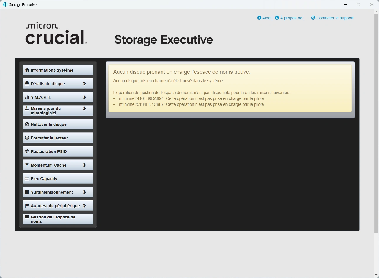The width and height of the screenshot is (379, 278).
Task: Click the drive icon next to Détails du disque
Action: (27, 83)
